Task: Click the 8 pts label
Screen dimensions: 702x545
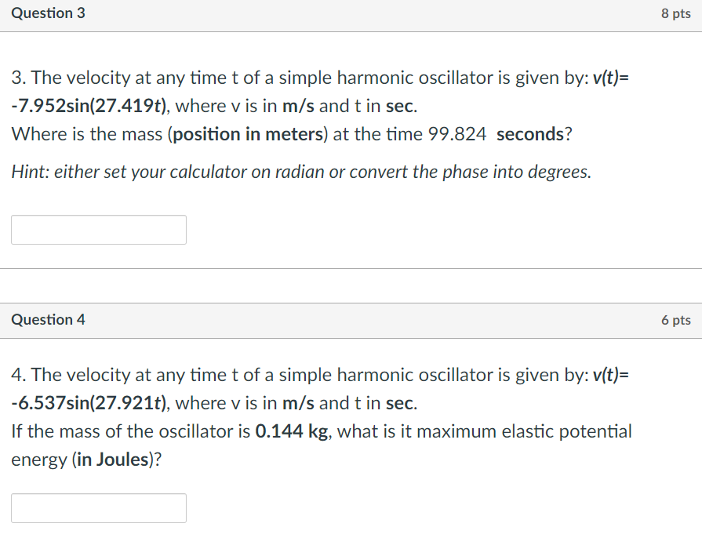Action: (x=676, y=13)
